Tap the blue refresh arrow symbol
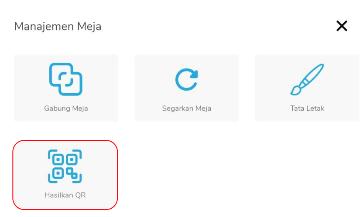The image size is (363, 217). (187, 79)
